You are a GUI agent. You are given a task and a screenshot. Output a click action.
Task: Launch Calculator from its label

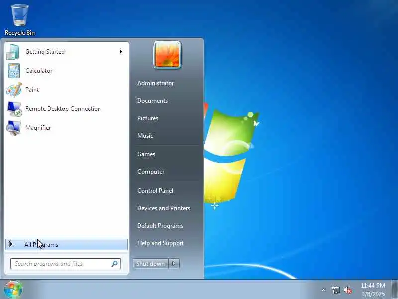(x=39, y=71)
